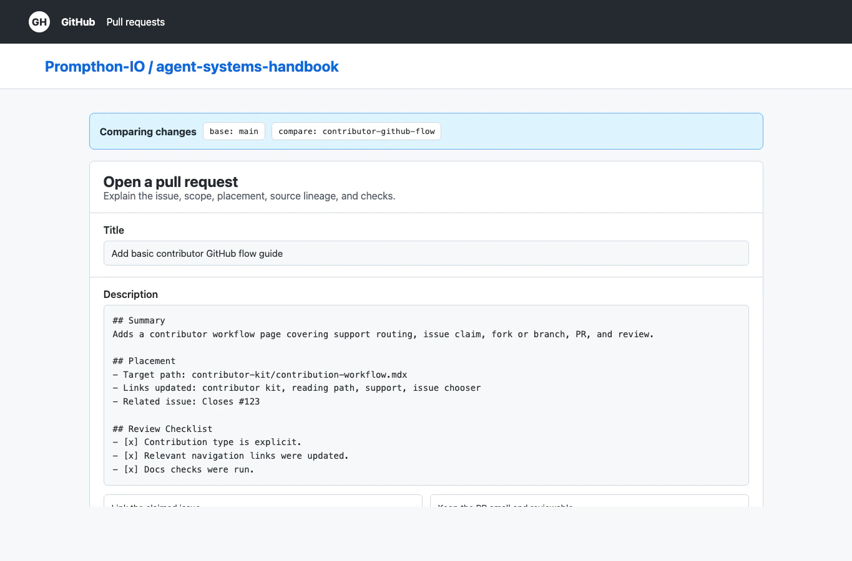Open the GitHub home link
Image resolution: width=852 pixels, height=561 pixels.
[78, 22]
